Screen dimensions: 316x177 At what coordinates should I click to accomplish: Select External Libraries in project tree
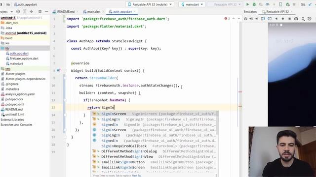coord(12,119)
